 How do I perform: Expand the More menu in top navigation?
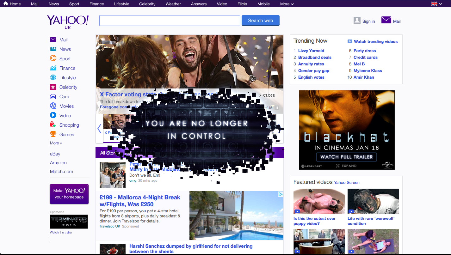(x=287, y=4)
